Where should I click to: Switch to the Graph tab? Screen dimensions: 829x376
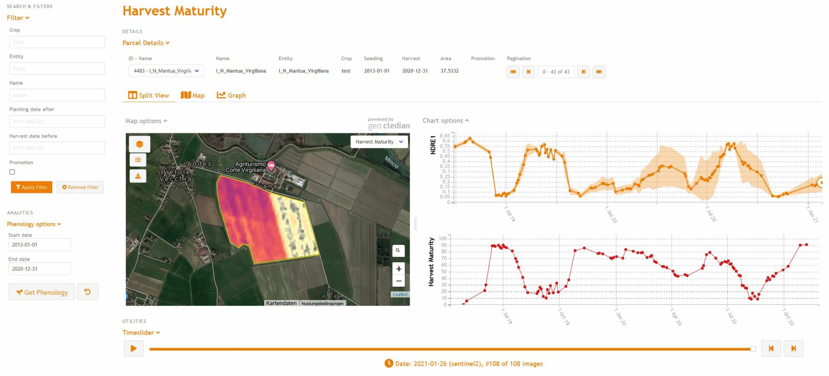[x=232, y=95]
